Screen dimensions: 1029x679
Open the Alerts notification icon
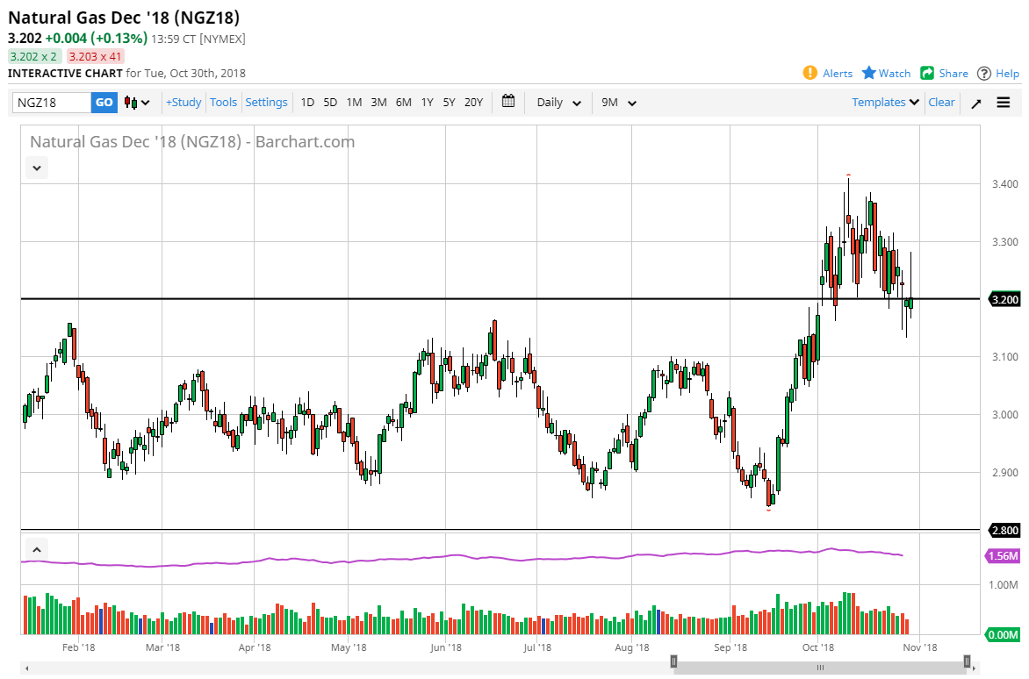pos(810,73)
